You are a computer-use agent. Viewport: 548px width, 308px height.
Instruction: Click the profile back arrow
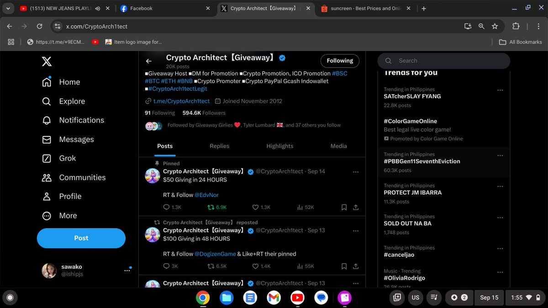tap(148, 61)
